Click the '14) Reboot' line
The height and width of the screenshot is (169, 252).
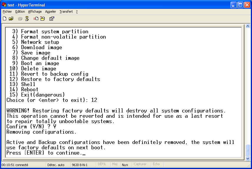24,90
